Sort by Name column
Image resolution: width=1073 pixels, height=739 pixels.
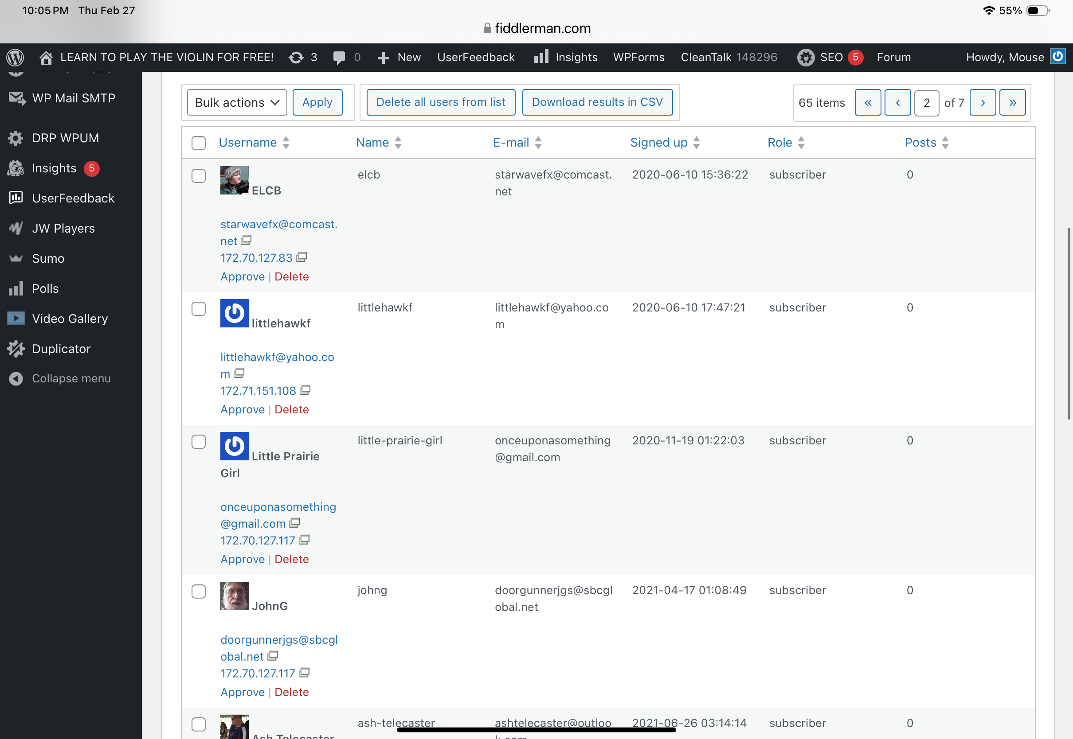pos(379,143)
